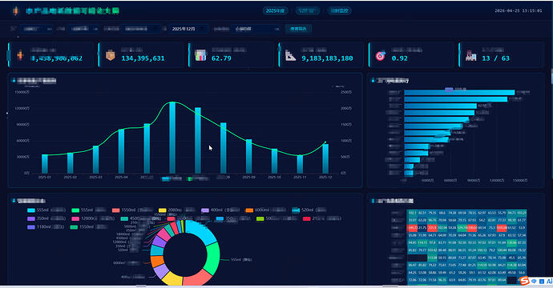Click the 2025-12 bar in the monthly chart
This screenshot has width=553, height=288.
pos(325,158)
